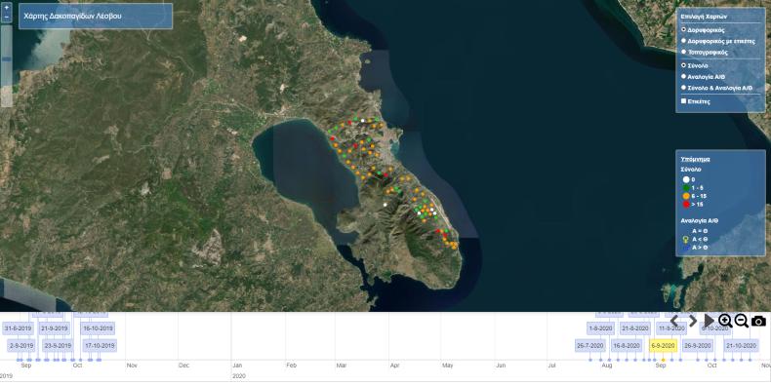This screenshot has height=385, width=771.
Task: Select the 21-10-2020 timeline date
Action: [741, 346]
